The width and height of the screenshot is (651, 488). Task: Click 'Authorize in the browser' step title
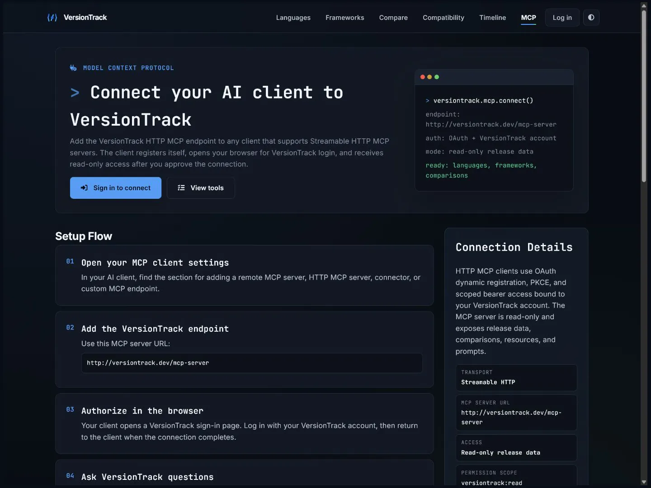(142, 411)
